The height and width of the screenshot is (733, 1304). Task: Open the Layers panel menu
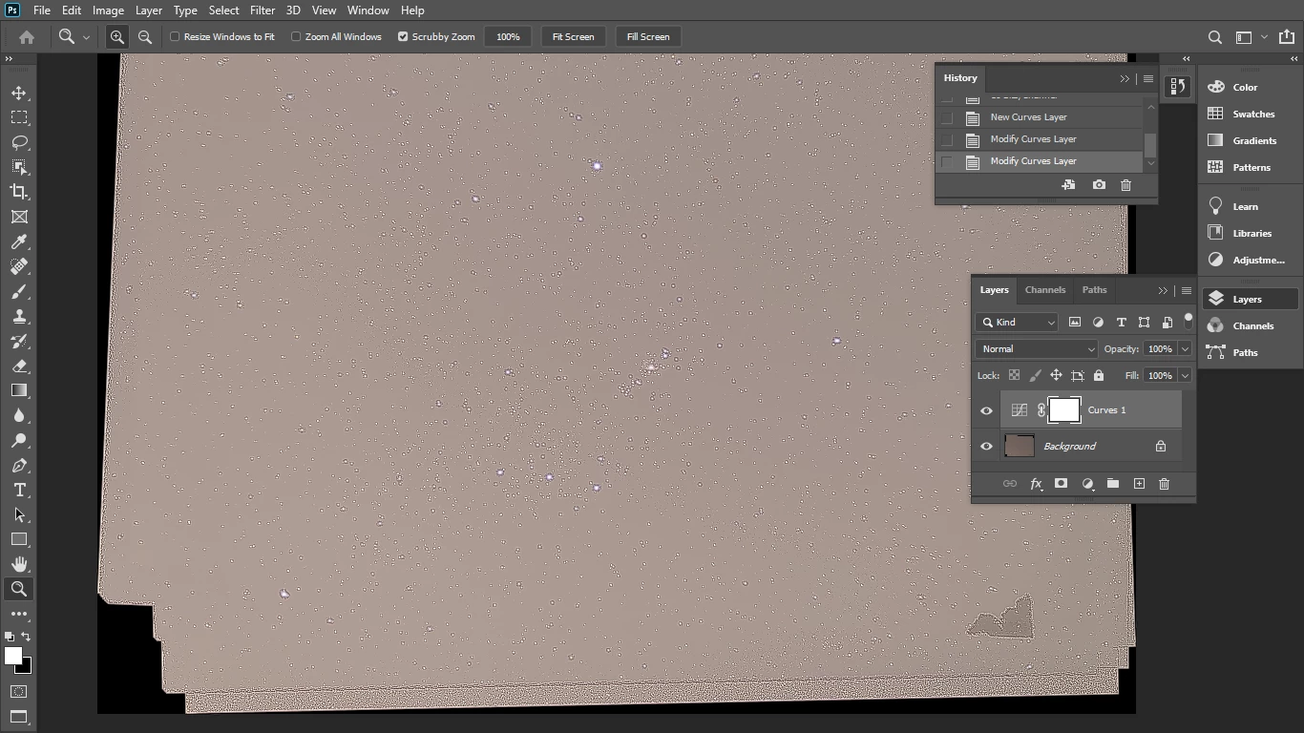pyautogui.click(x=1187, y=290)
